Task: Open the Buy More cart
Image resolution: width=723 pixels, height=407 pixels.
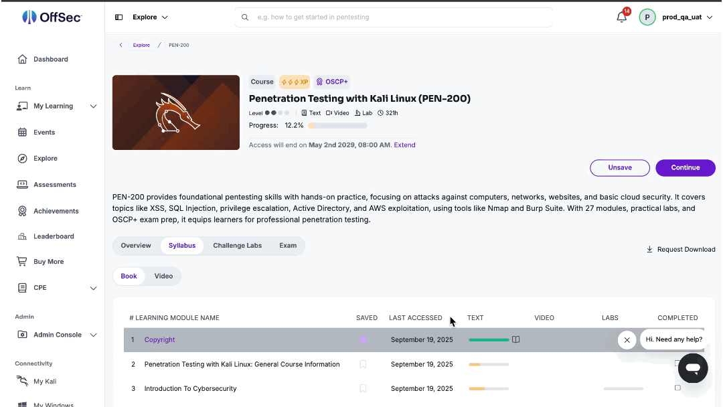Action: [48, 261]
